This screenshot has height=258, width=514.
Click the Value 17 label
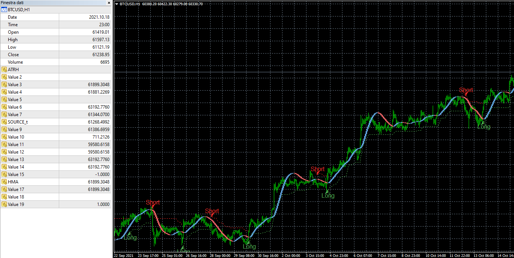(16, 189)
